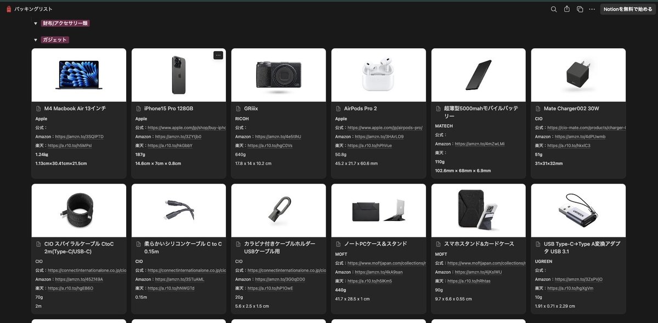Open the carabiner cable holder thumbnail
The height and width of the screenshot is (323, 658).
coord(279,211)
